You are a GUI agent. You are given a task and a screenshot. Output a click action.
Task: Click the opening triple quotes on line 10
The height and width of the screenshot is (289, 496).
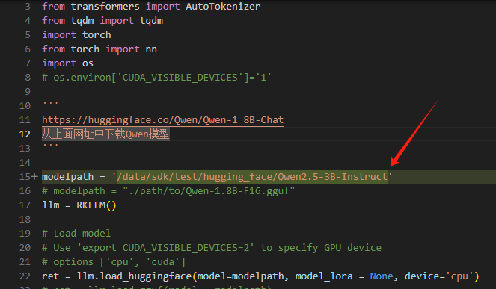point(50,103)
